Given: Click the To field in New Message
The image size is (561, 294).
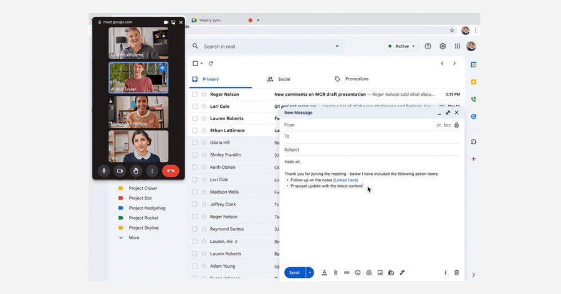Looking at the screenshot, I should tap(372, 136).
